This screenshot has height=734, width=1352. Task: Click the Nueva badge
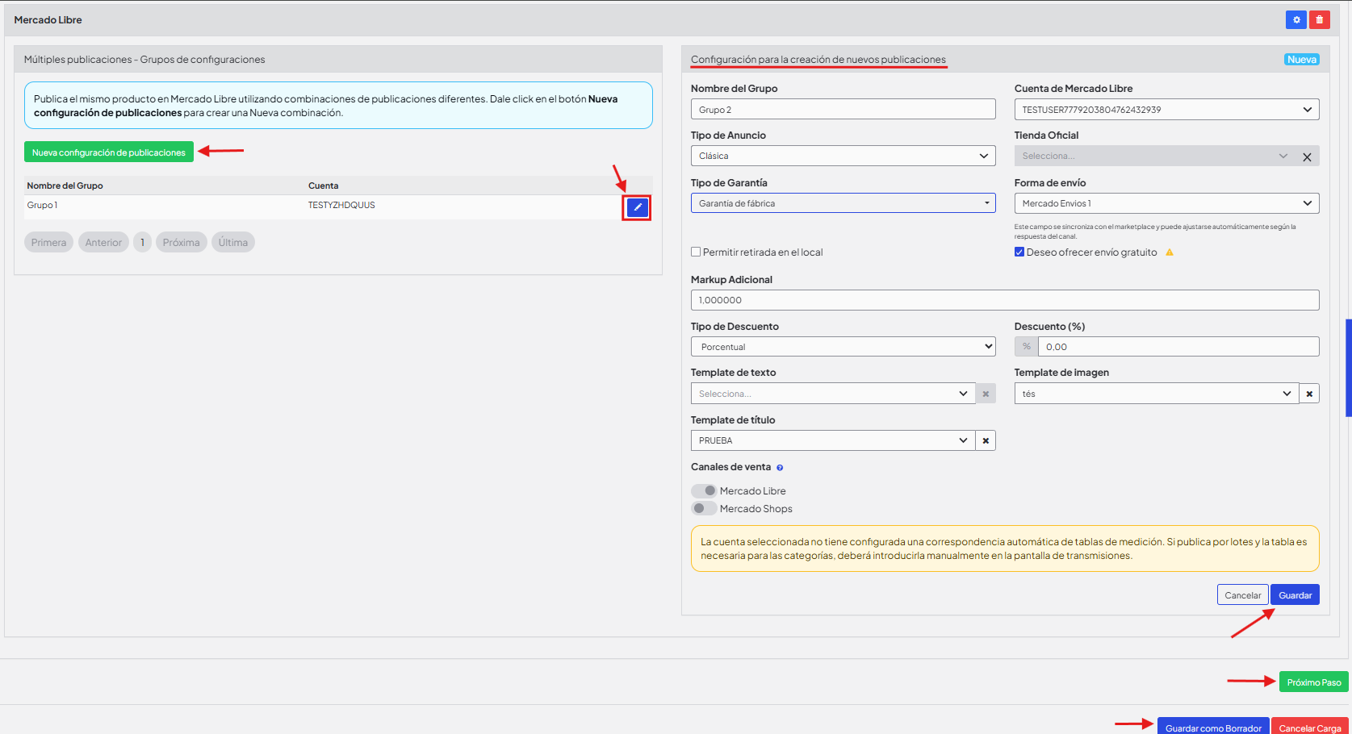(1302, 60)
